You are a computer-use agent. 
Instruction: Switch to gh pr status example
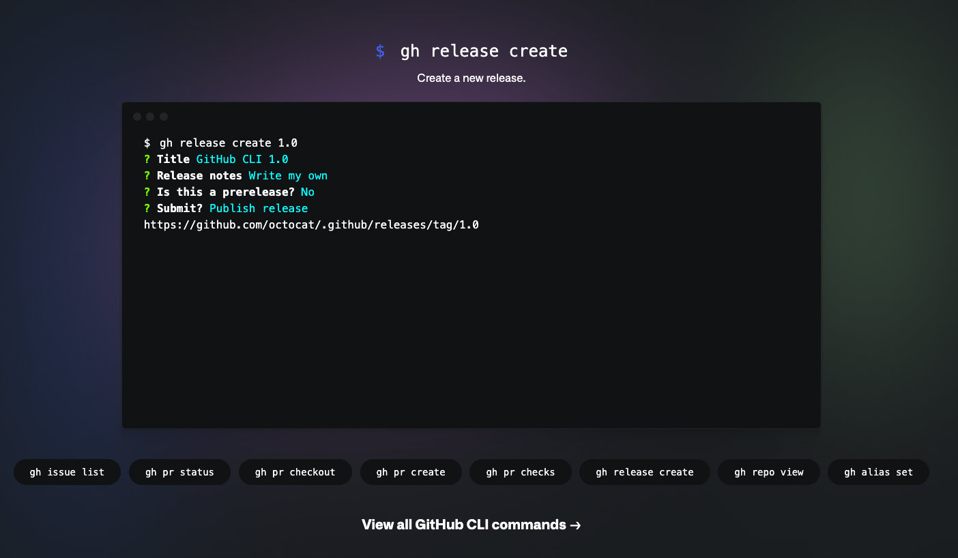coord(179,472)
